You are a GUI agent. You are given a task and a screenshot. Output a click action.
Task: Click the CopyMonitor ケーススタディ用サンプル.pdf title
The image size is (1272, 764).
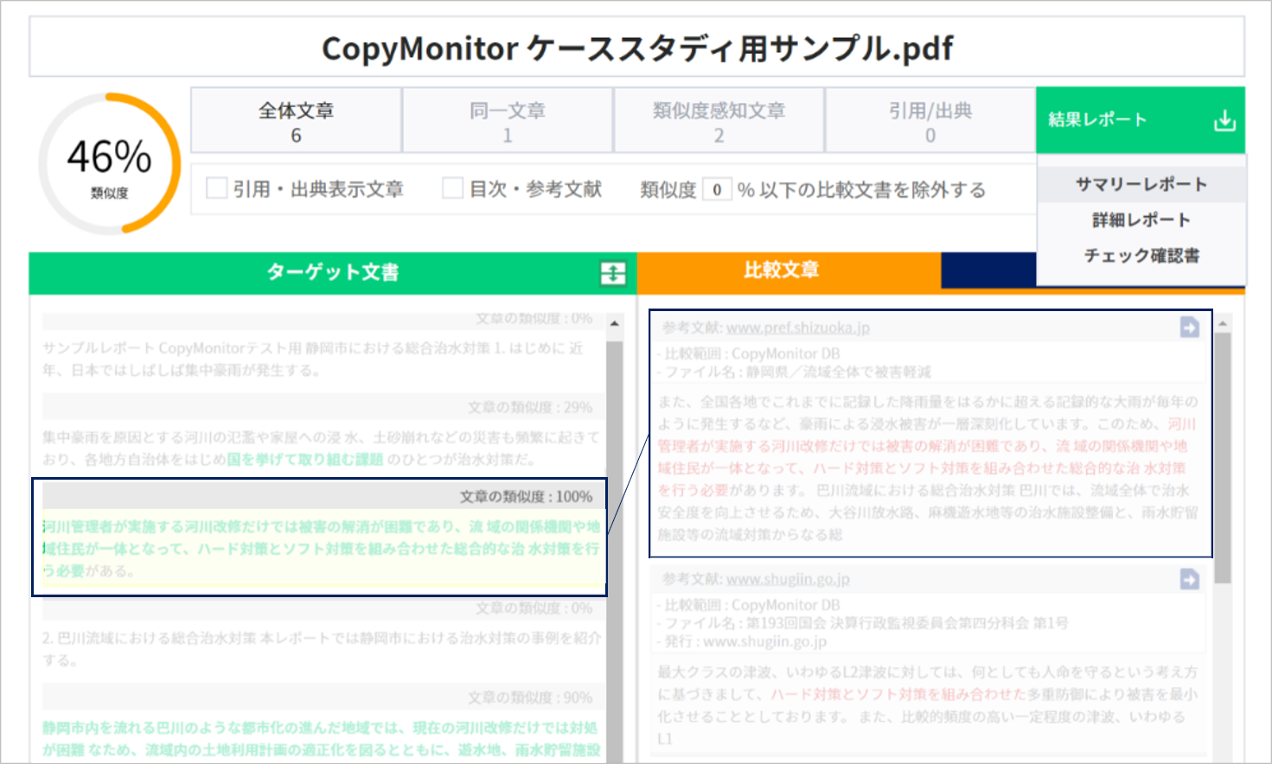point(637,48)
